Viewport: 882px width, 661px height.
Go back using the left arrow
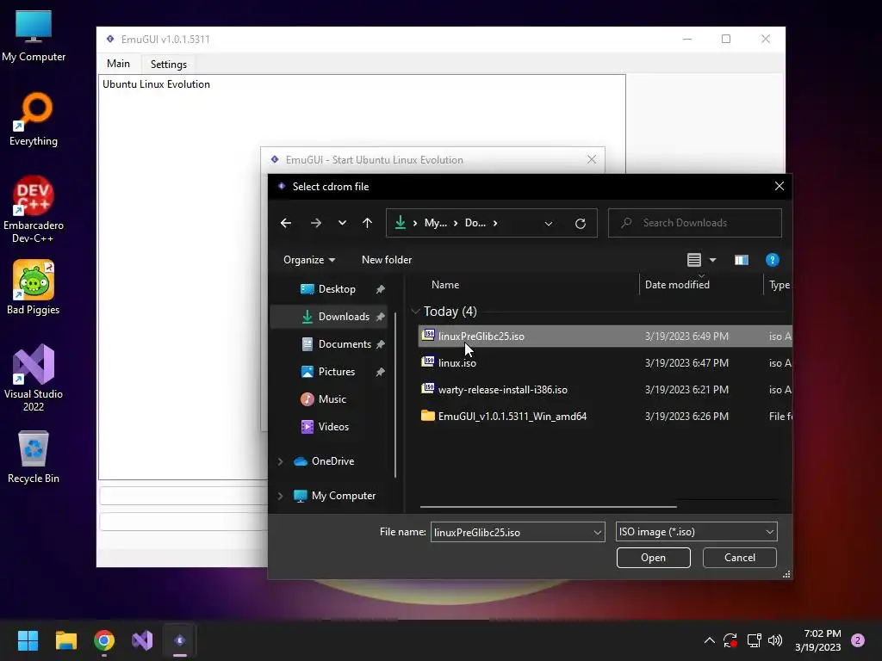point(286,223)
